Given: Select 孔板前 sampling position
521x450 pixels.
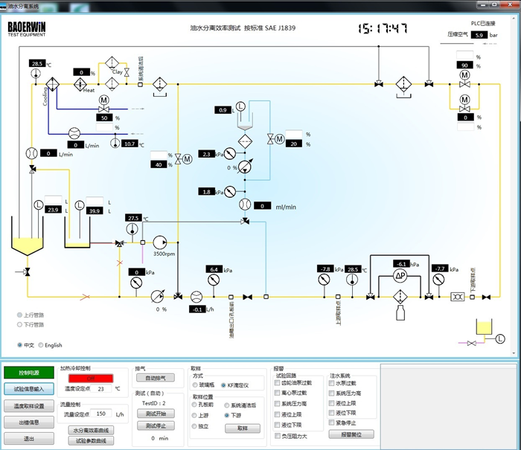Looking at the screenshot, I should [194, 405].
